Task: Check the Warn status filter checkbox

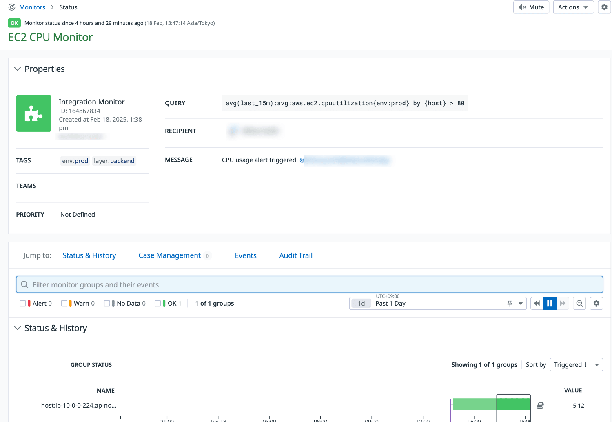Action: tap(64, 303)
